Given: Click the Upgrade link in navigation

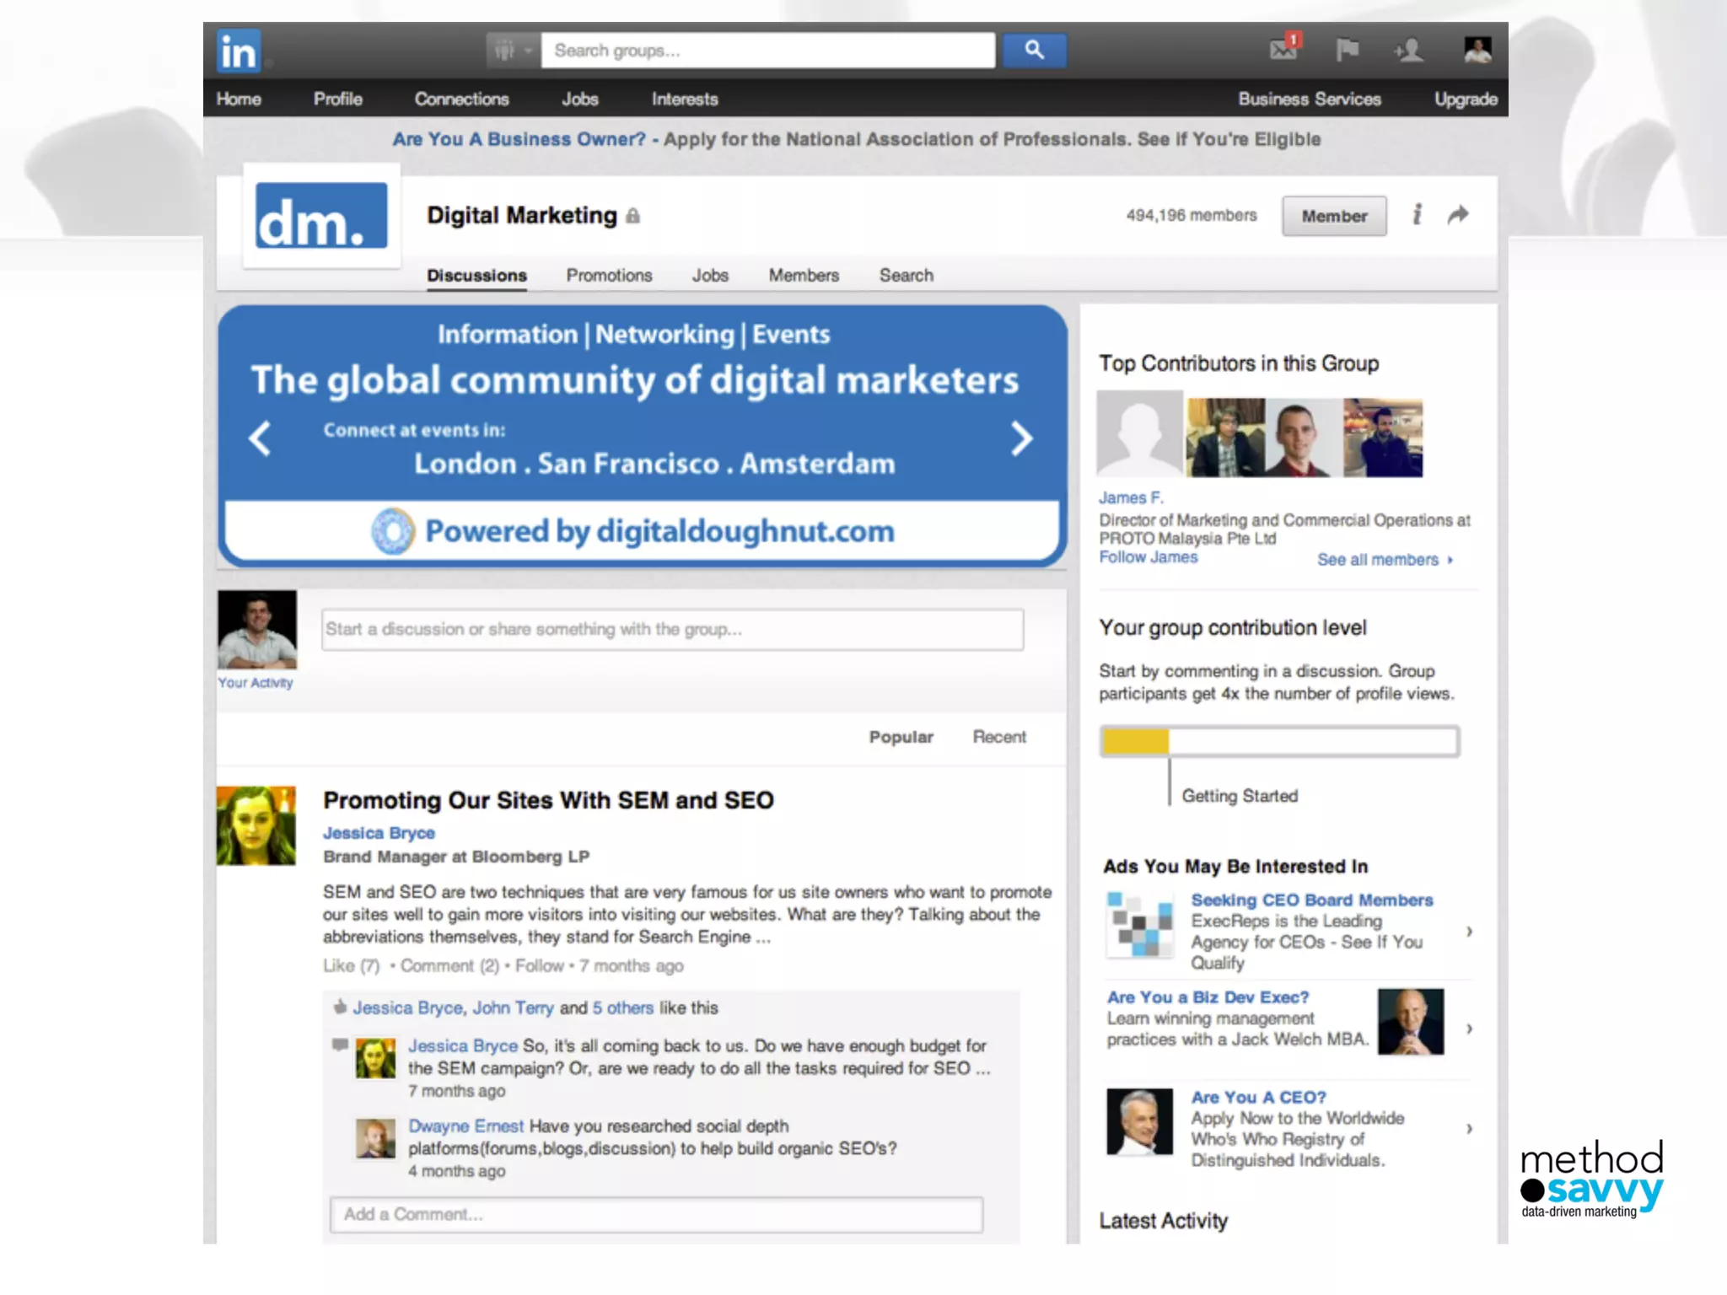Looking at the screenshot, I should coord(1466,99).
